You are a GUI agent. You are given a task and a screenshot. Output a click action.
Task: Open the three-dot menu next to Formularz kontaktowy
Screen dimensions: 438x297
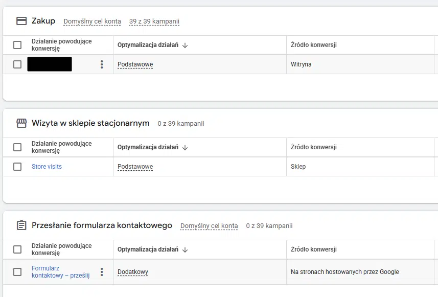[102, 271]
